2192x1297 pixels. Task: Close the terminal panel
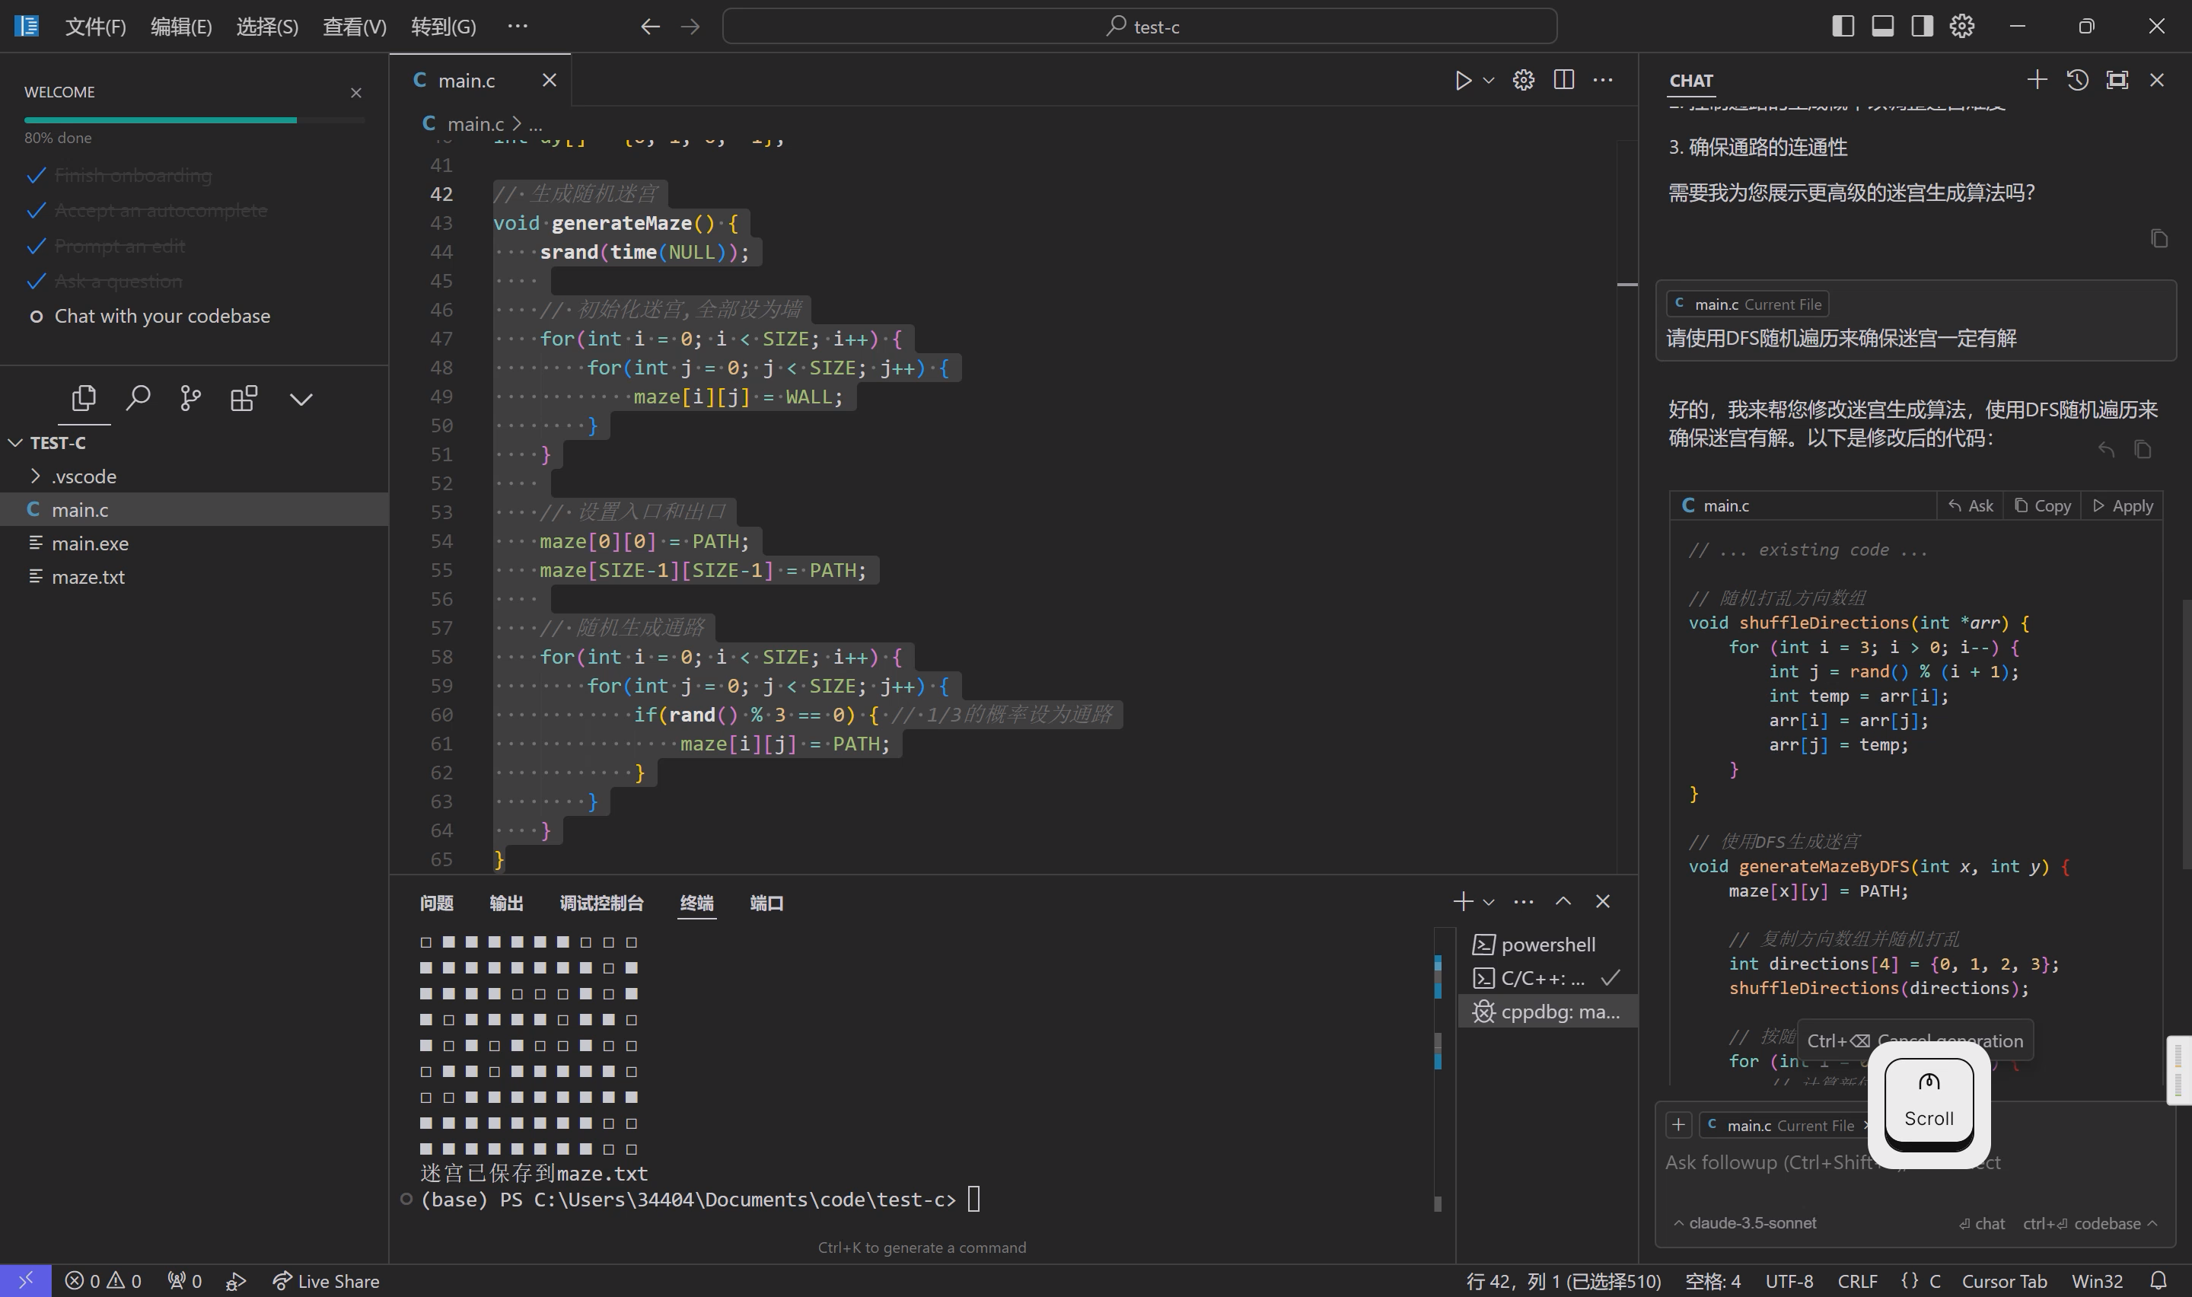tap(1603, 901)
